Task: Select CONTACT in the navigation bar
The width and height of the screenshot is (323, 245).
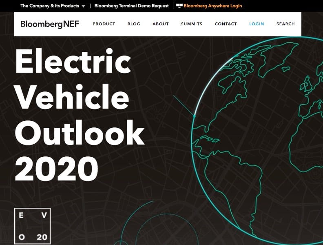Action: (x=226, y=24)
